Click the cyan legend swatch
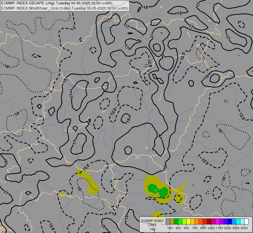 point(238,221)
